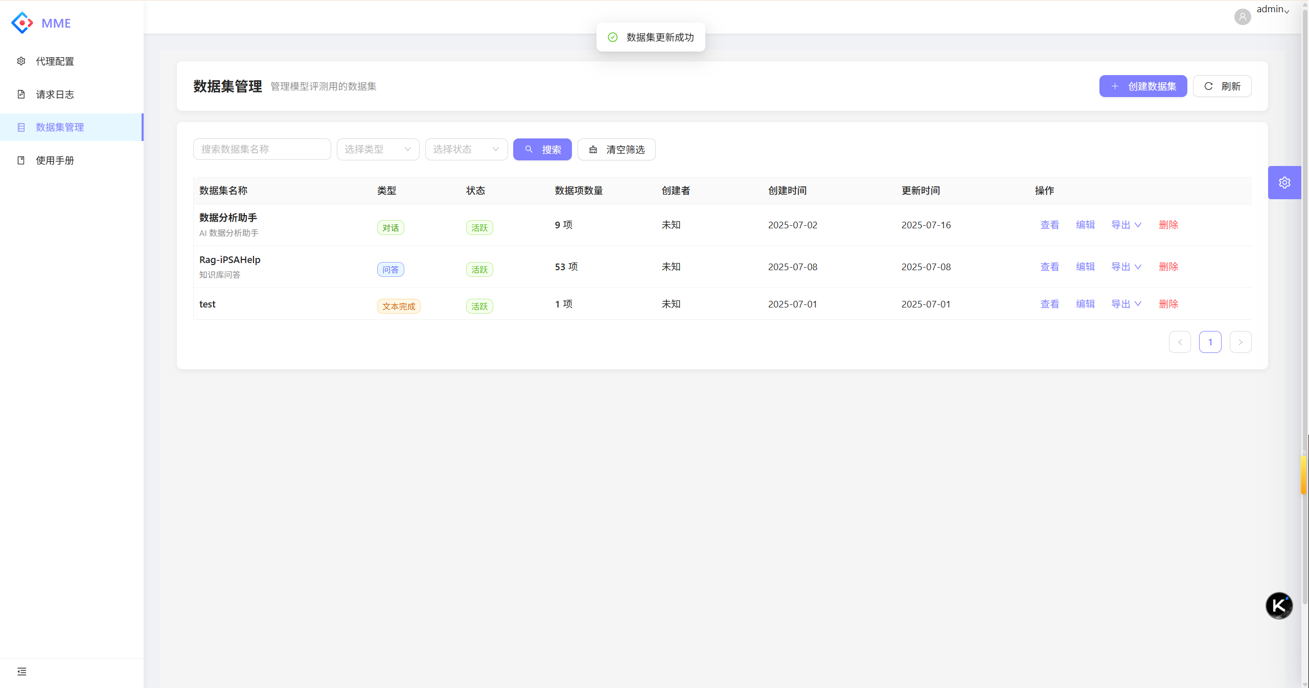The height and width of the screenshot is (688, 1309).
Task: Click the 创建数据集 button
Action: [1142, 86]
